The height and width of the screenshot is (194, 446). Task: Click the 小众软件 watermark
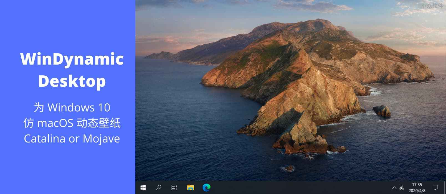pyautogui.click(x=432, y=6)
